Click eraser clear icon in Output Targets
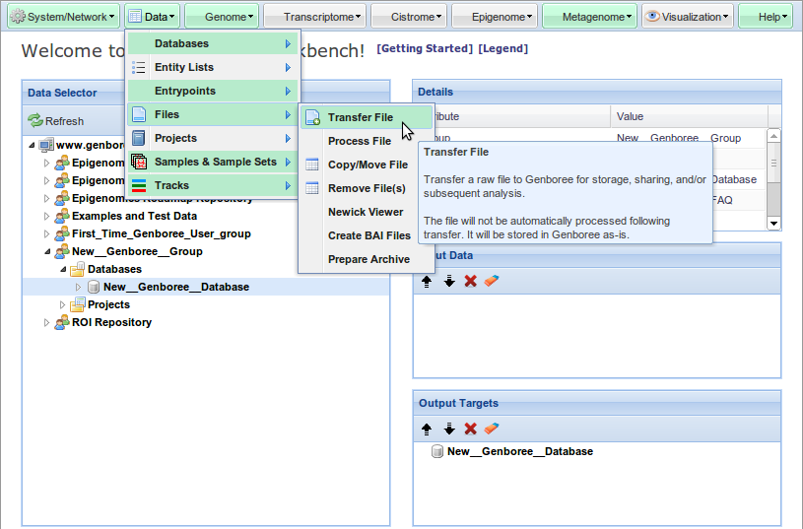The height and width of the screenshot is (529, 803). (x=492, y=429)
